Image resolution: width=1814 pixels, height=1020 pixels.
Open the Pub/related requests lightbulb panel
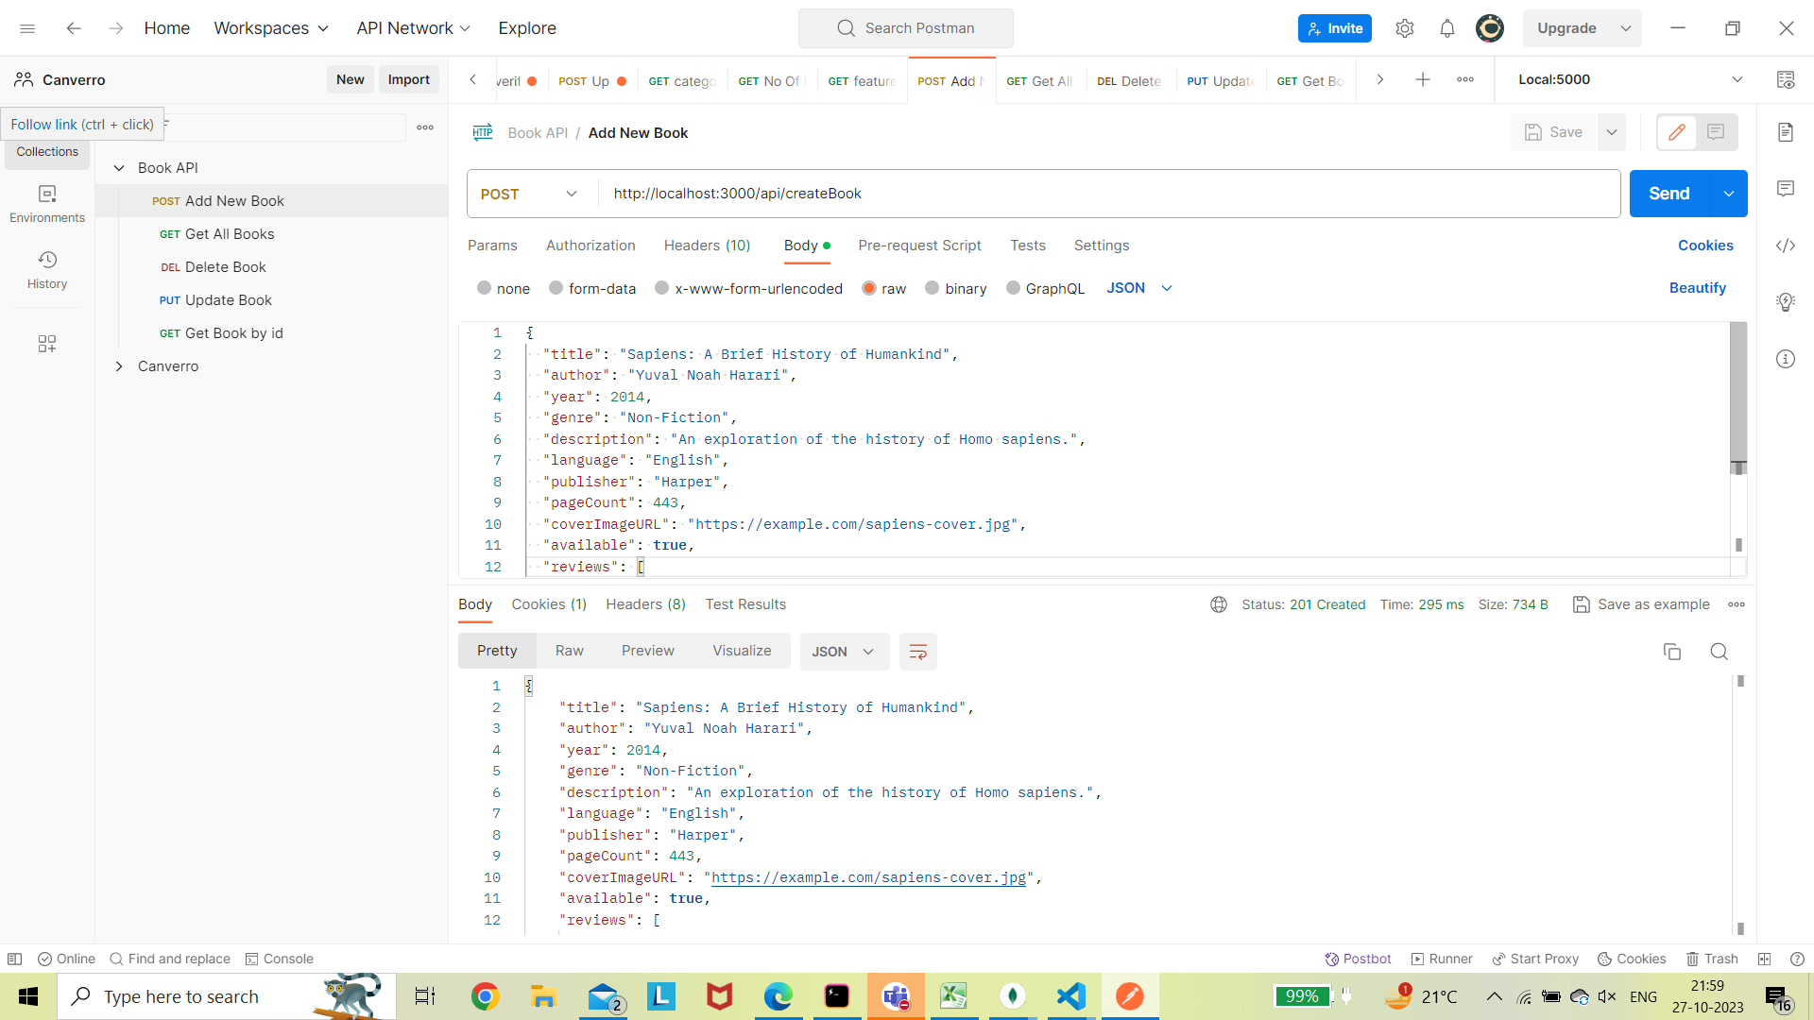(x=1786, y=301)
